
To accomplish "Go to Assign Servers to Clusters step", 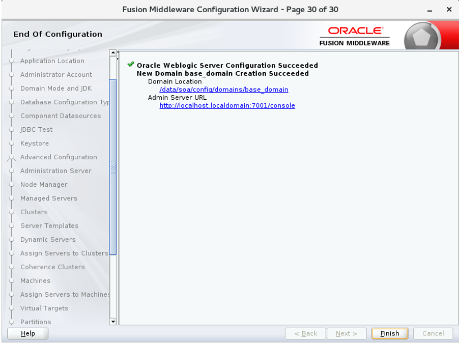I will point(64,253).
